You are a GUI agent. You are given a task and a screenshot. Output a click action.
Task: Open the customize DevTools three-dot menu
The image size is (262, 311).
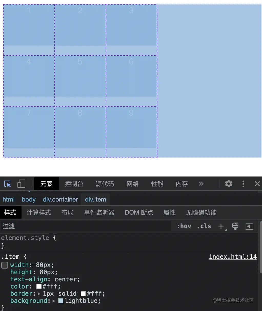(x=243, y=184)
